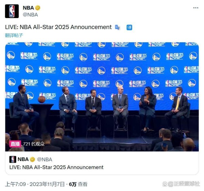
Task: Open the three-dot more options menu
Action: [196, 8]
